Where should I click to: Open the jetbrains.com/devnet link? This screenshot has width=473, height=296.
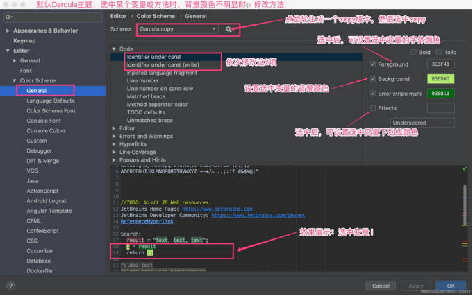pyautogui.click(x=258, y=216)
